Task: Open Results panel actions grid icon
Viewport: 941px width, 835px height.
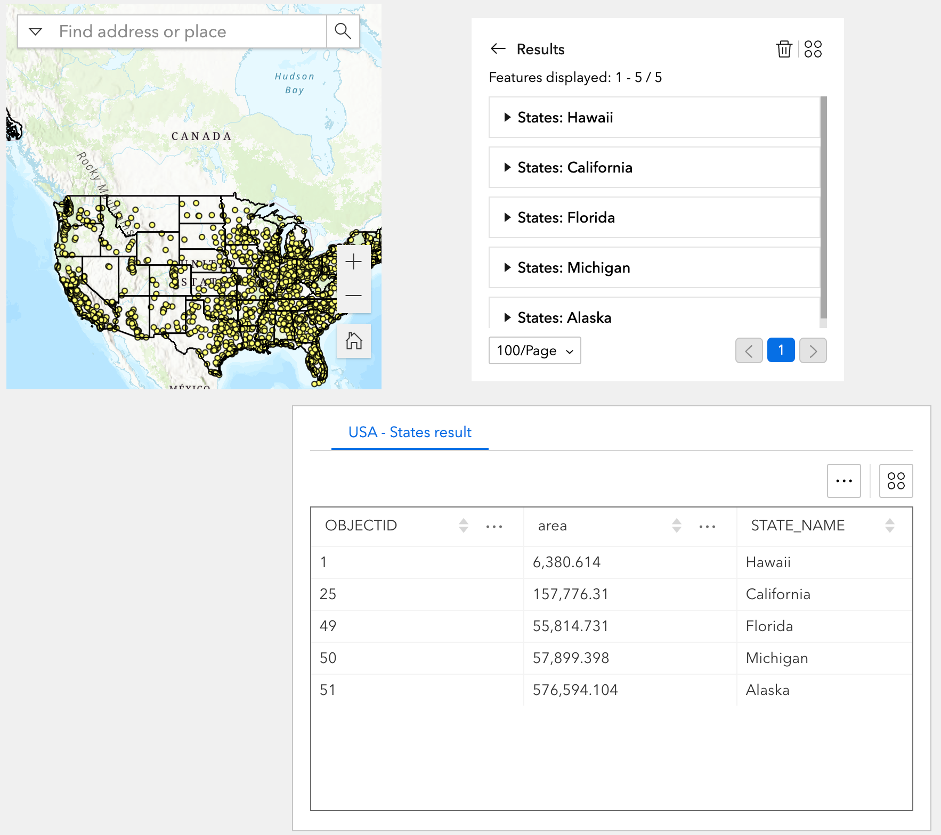Action: pos(813,49)
